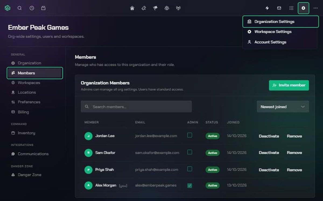Select Account Settings from the menu
323x201 pixels.
tap(280, 42)
